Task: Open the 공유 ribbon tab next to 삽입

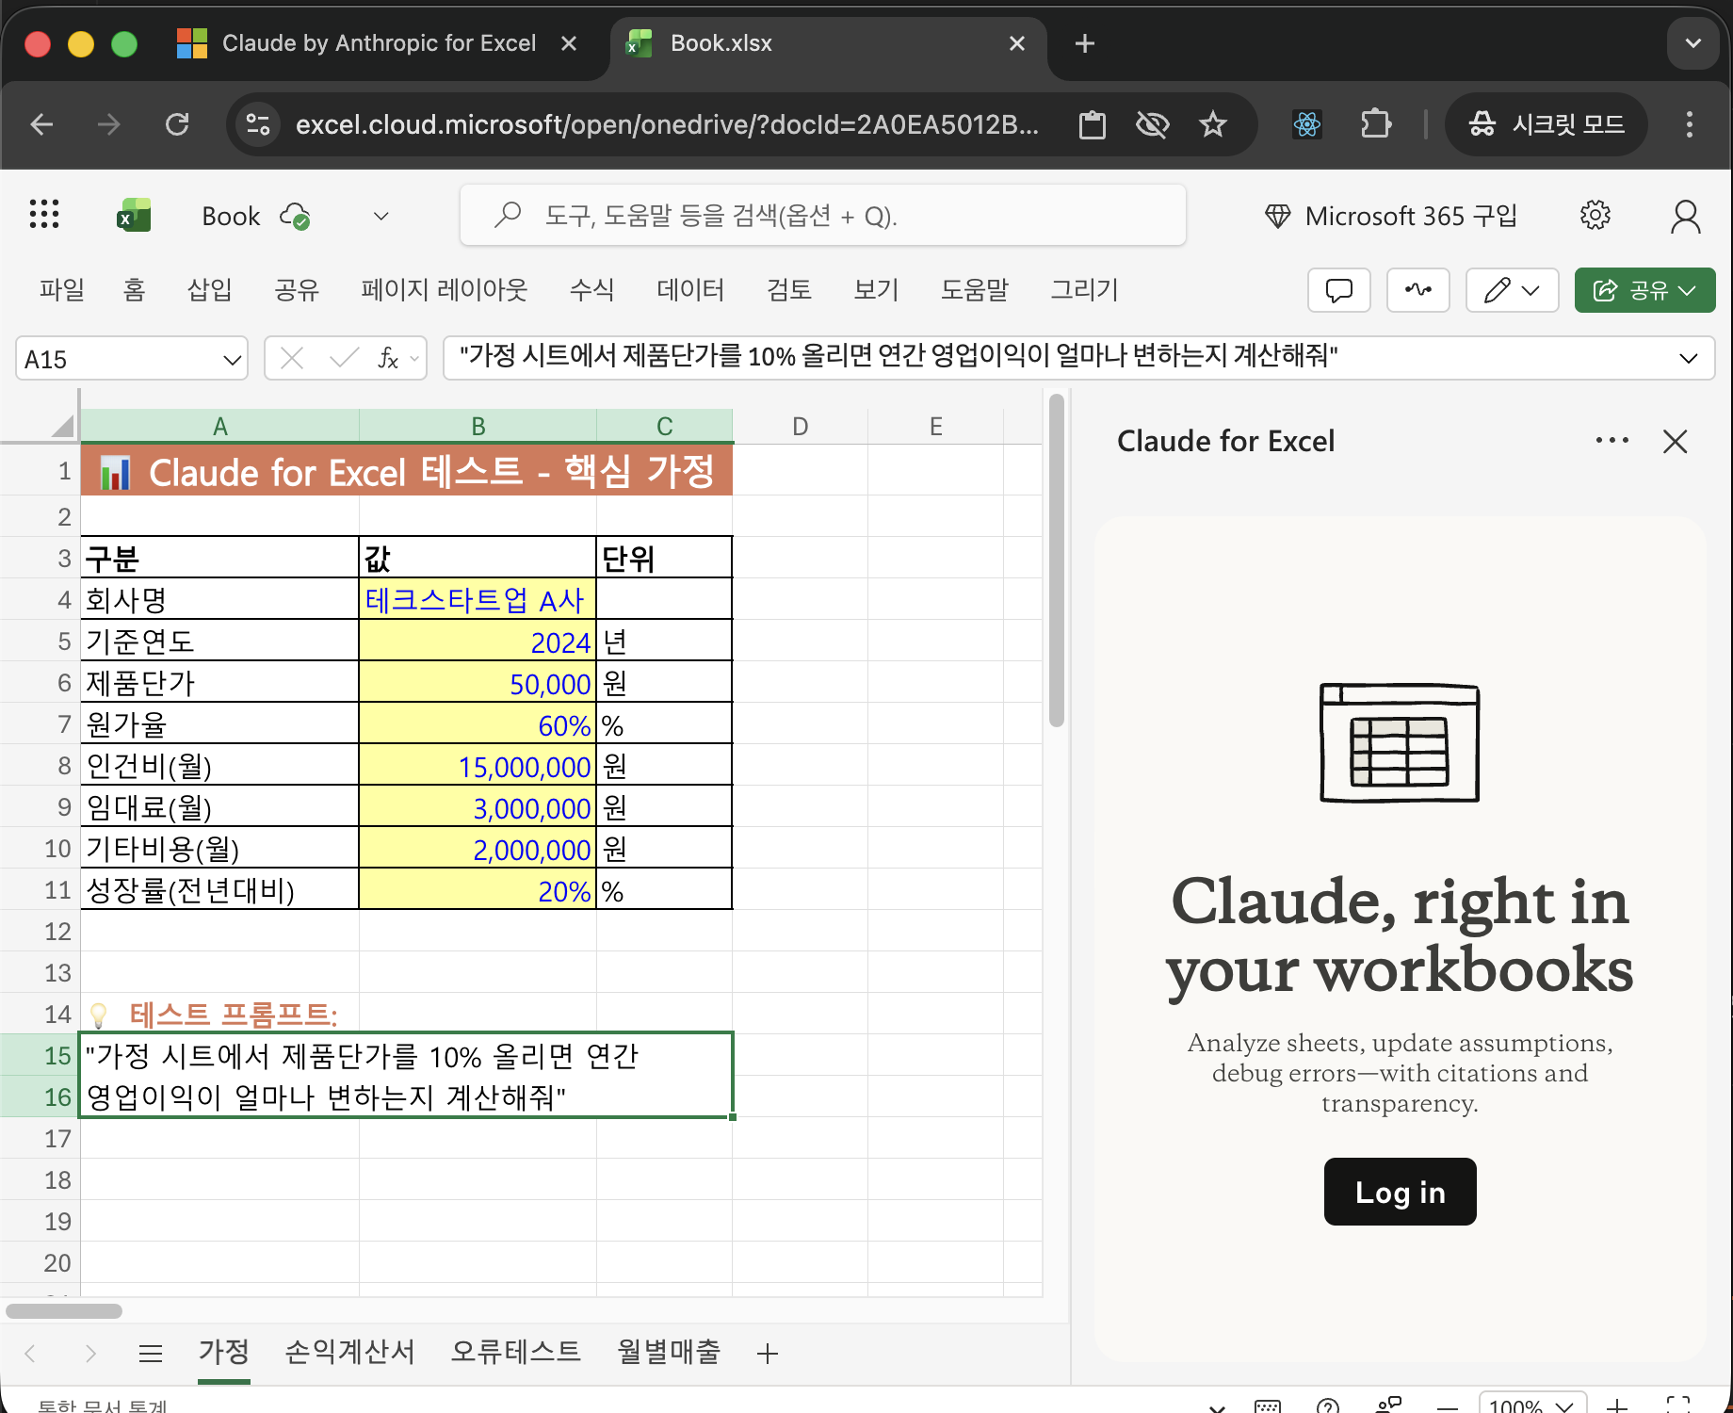Action: click(x=296, y=289)
